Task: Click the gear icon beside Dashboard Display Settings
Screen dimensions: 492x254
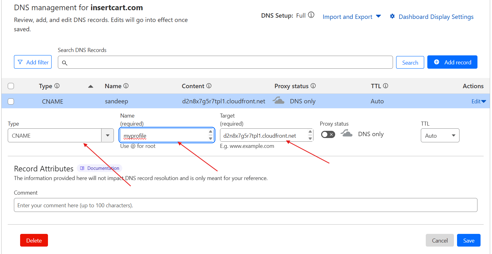Action: 392,16
